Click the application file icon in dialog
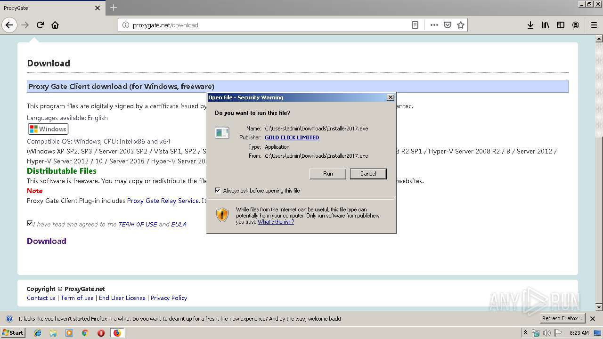603x339 pixels. point(222,133)
